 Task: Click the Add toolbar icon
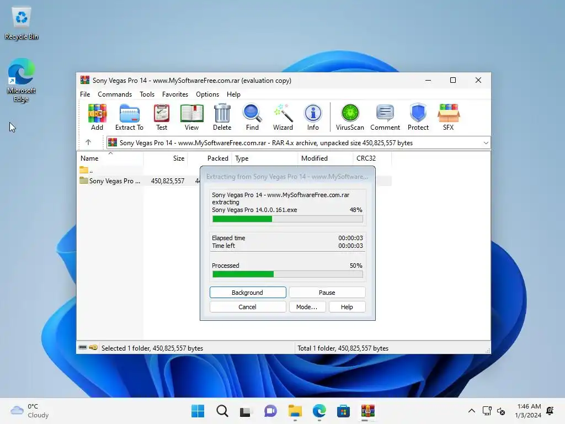97,117
